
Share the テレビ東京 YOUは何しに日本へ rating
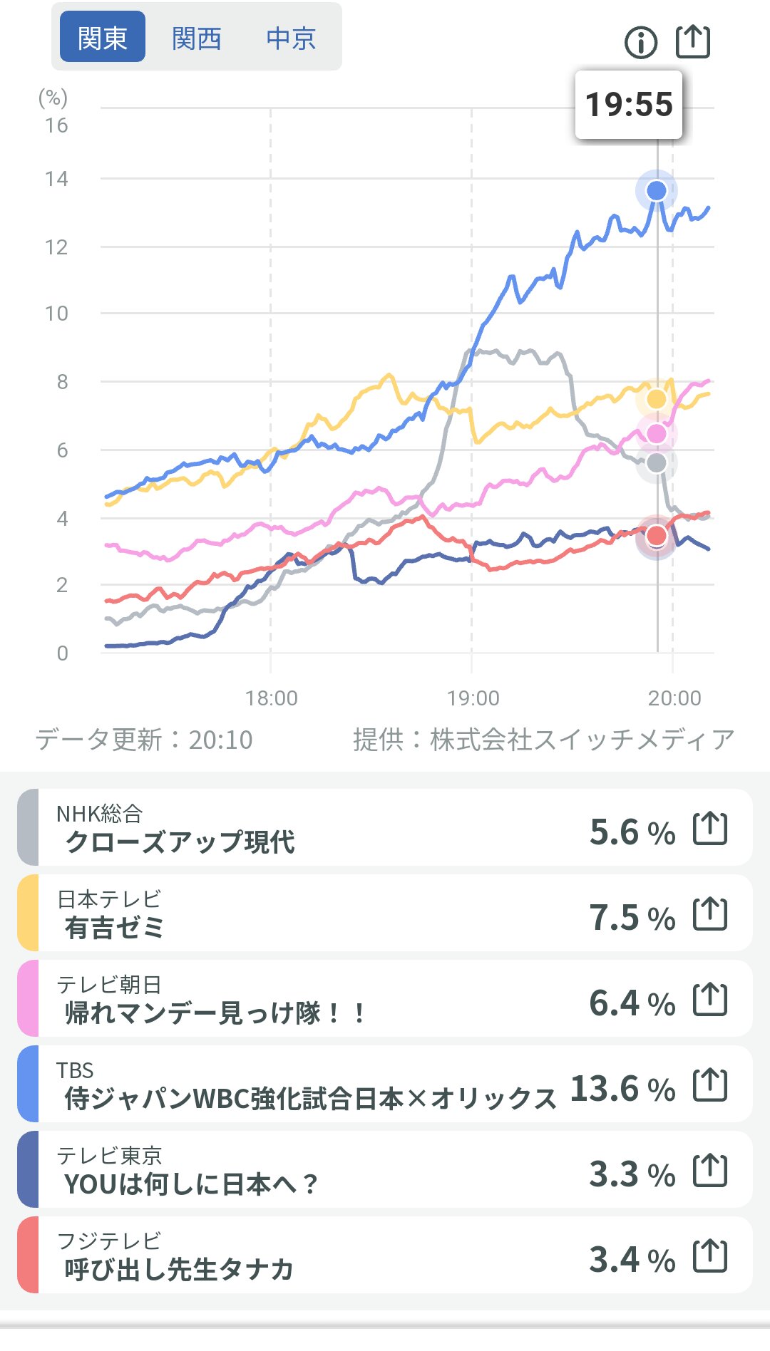(710, 1171)
